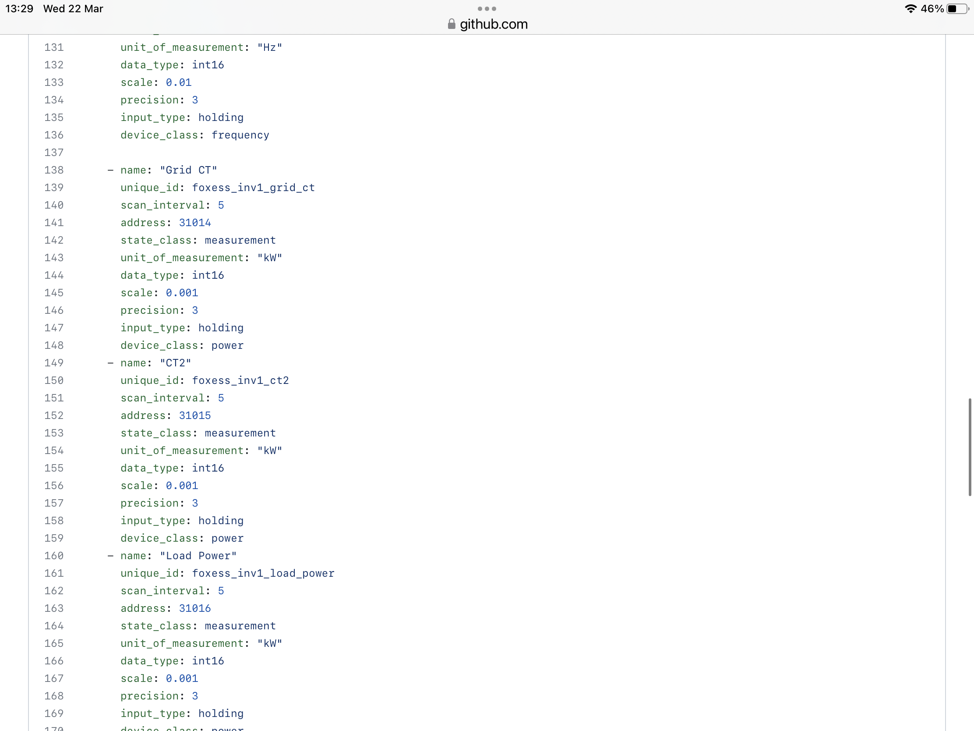Tap the github.com address field

tap(493, 24)
